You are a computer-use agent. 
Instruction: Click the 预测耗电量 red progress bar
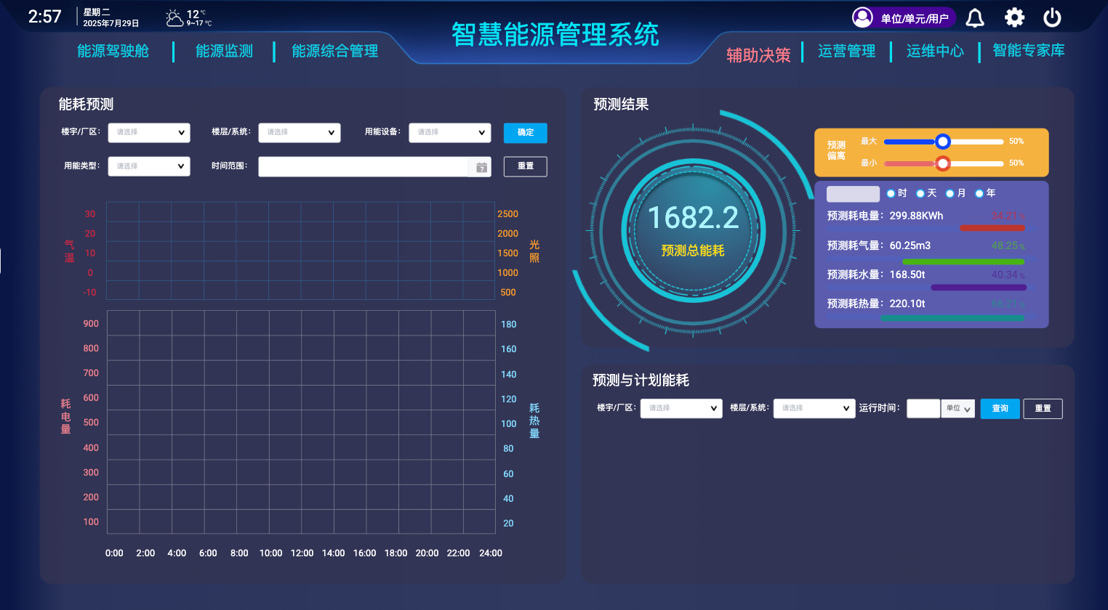(992, 228)
